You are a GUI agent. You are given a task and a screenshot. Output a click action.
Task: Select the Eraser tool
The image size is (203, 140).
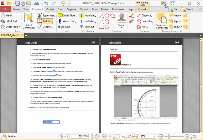[x=131, y=21]
